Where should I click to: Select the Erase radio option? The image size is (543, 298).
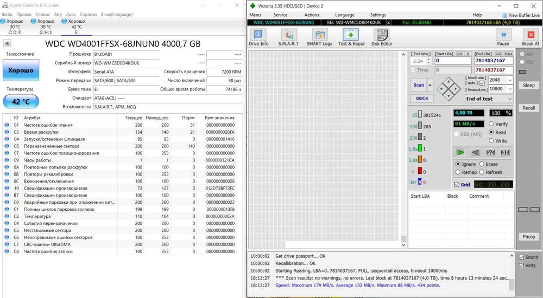point(481,164)
